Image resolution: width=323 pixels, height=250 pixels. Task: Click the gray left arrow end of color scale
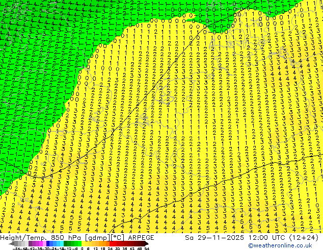click(x=12, y=243)
